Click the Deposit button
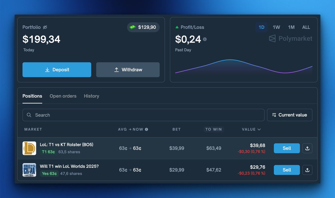This screenshot has width=335, height=198. click(x=57, y=70)
